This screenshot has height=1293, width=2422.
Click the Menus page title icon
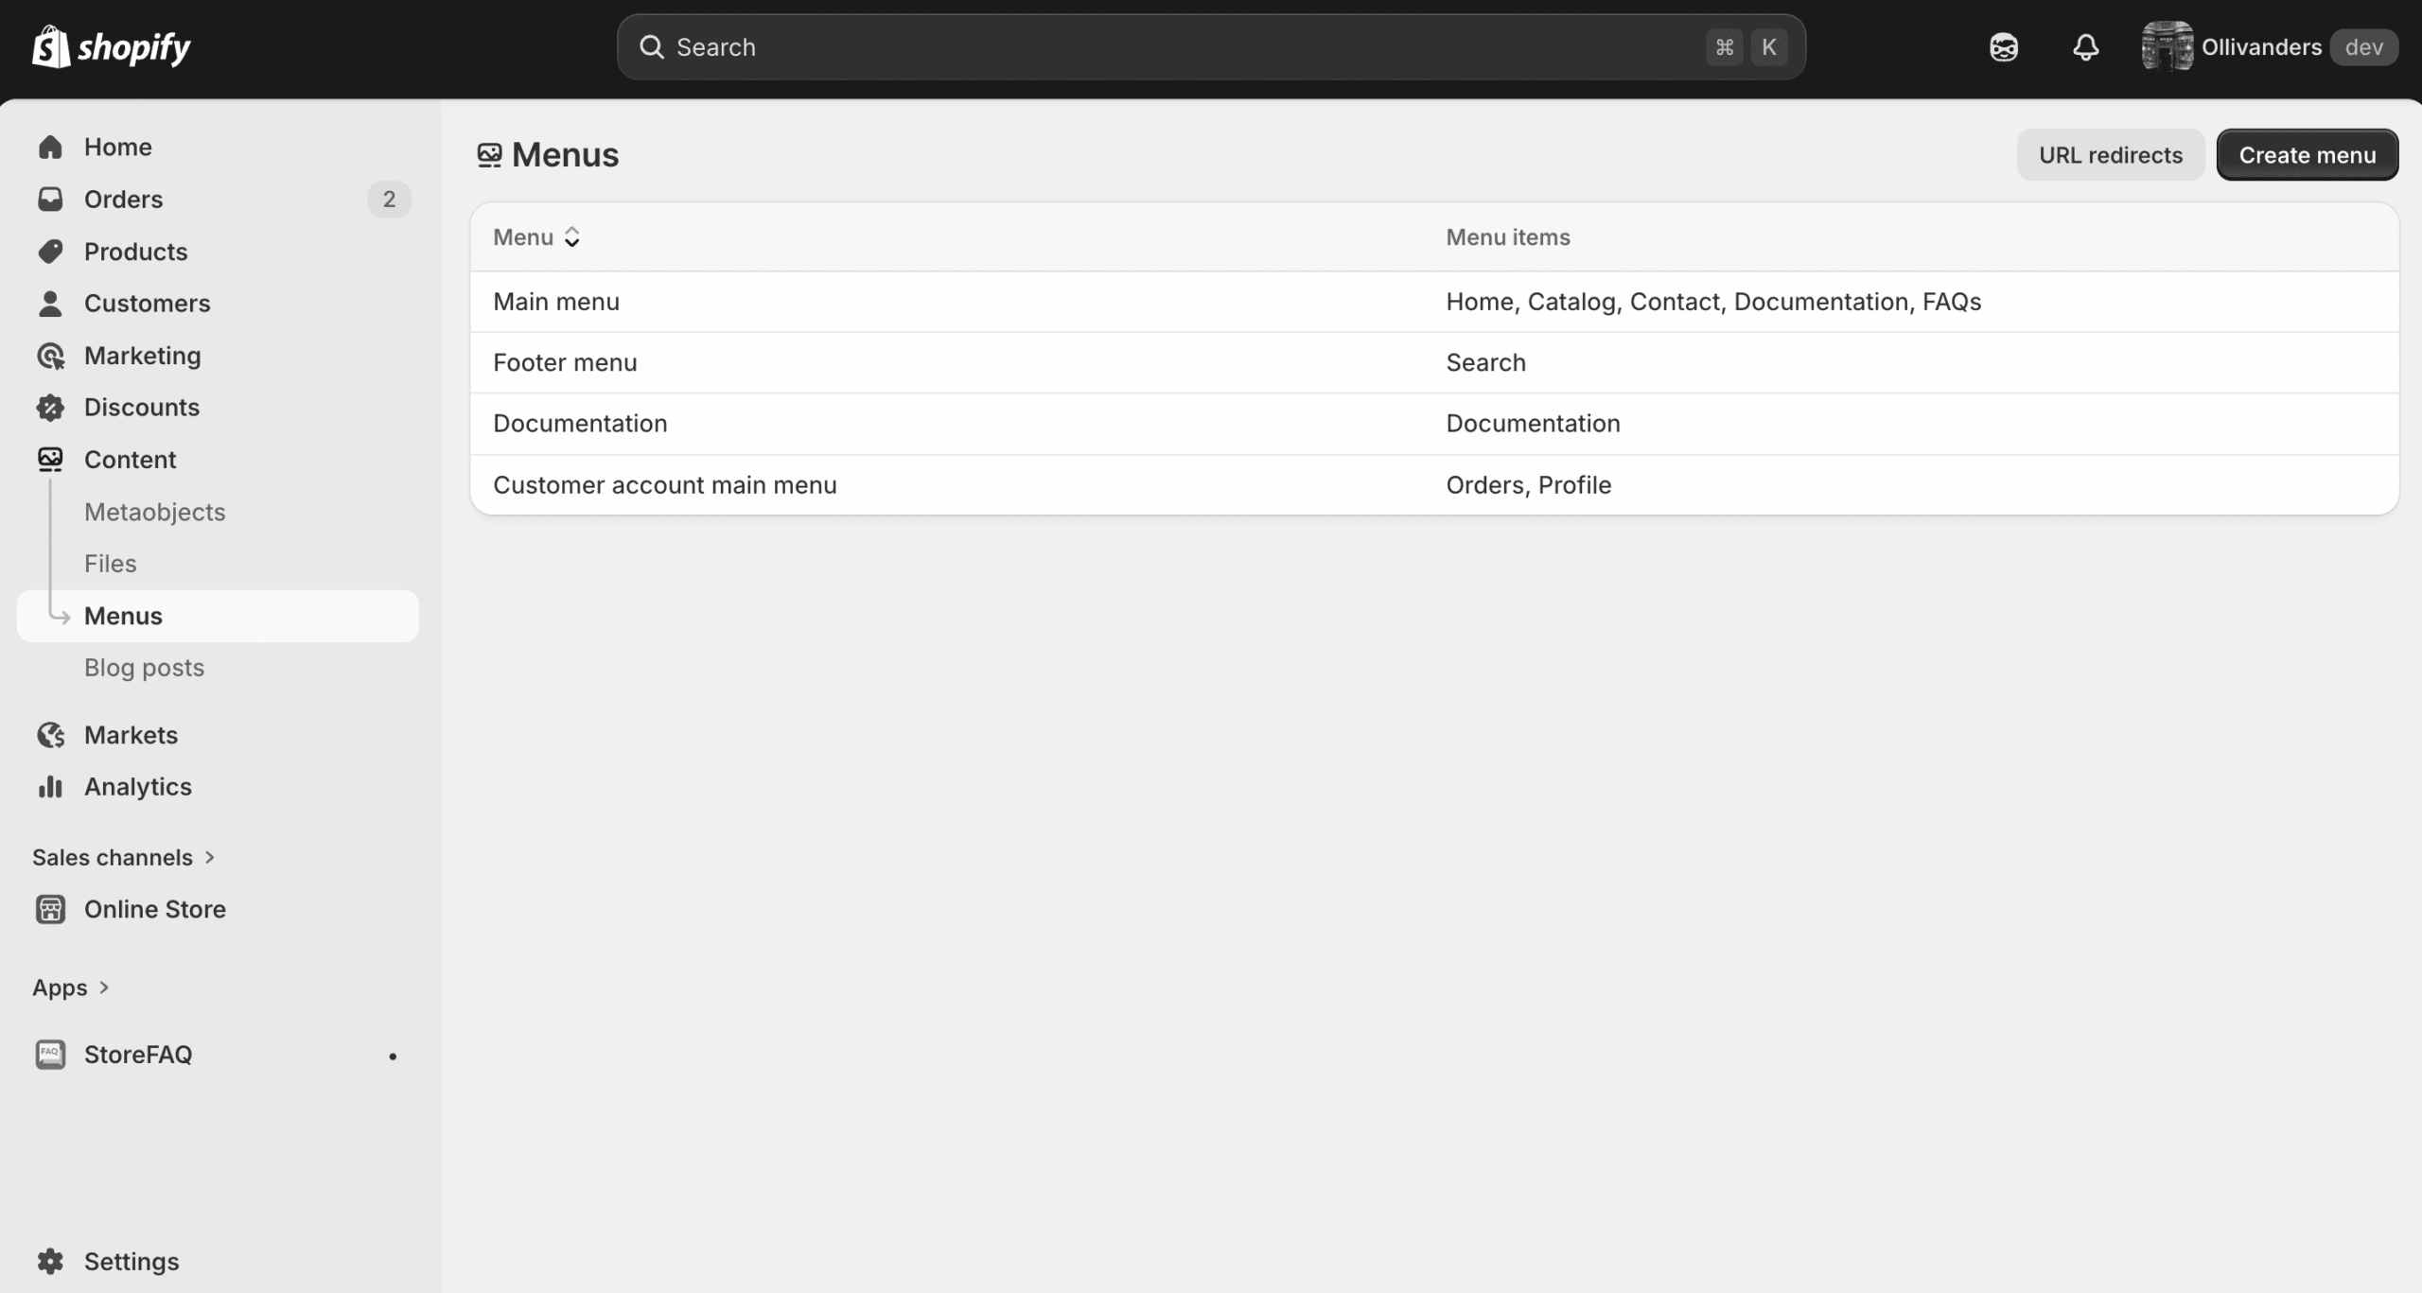[x=489, y=155]
